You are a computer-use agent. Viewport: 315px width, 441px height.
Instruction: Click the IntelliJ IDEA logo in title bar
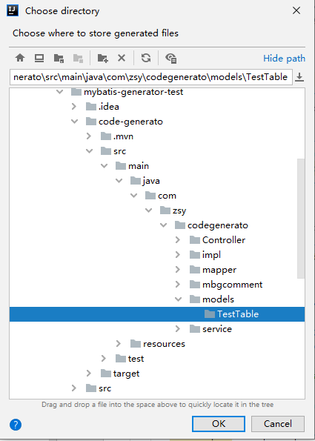[x=13, y=10]
